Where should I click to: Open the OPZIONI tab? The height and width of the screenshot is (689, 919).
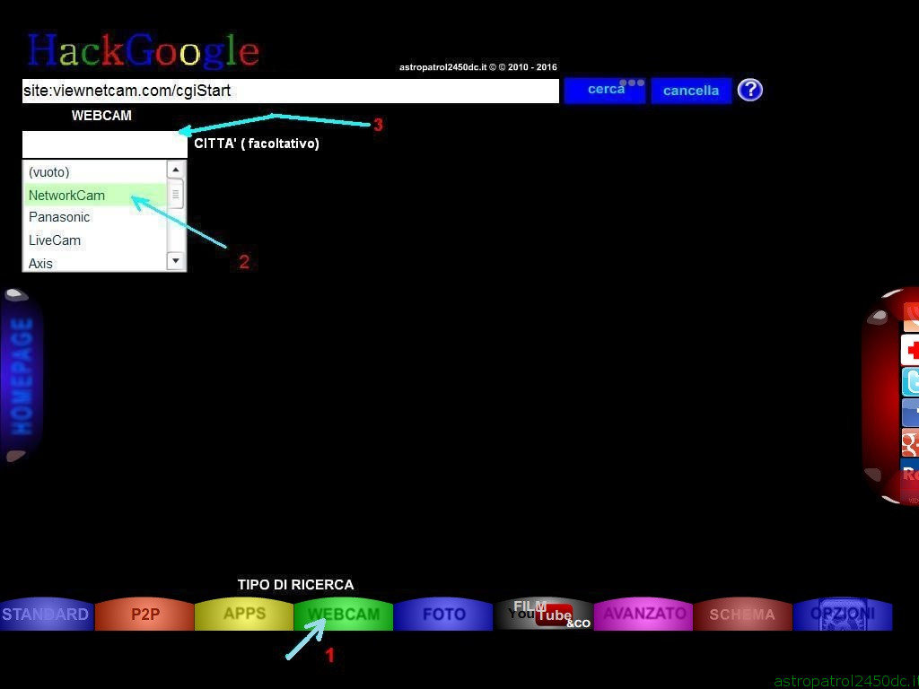point(842,614)
